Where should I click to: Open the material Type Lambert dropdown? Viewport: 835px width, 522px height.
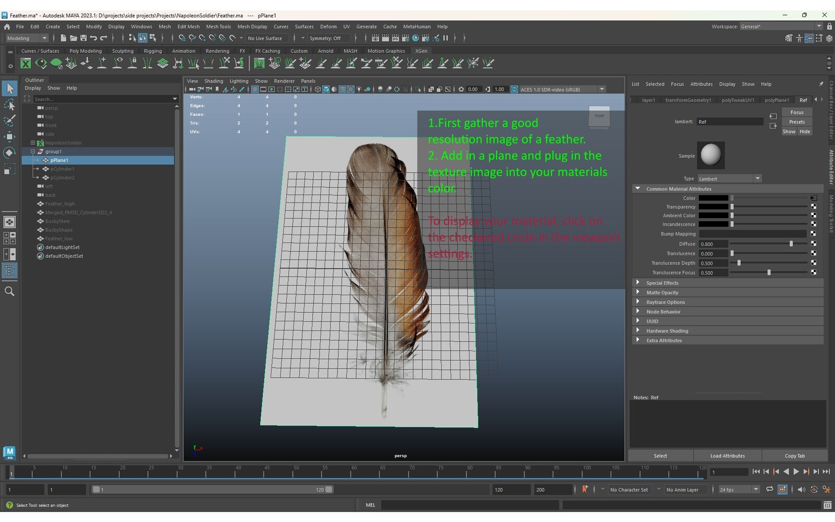[729, 179]
